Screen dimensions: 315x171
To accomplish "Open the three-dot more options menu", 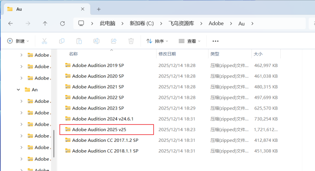I will pos(215,41).
